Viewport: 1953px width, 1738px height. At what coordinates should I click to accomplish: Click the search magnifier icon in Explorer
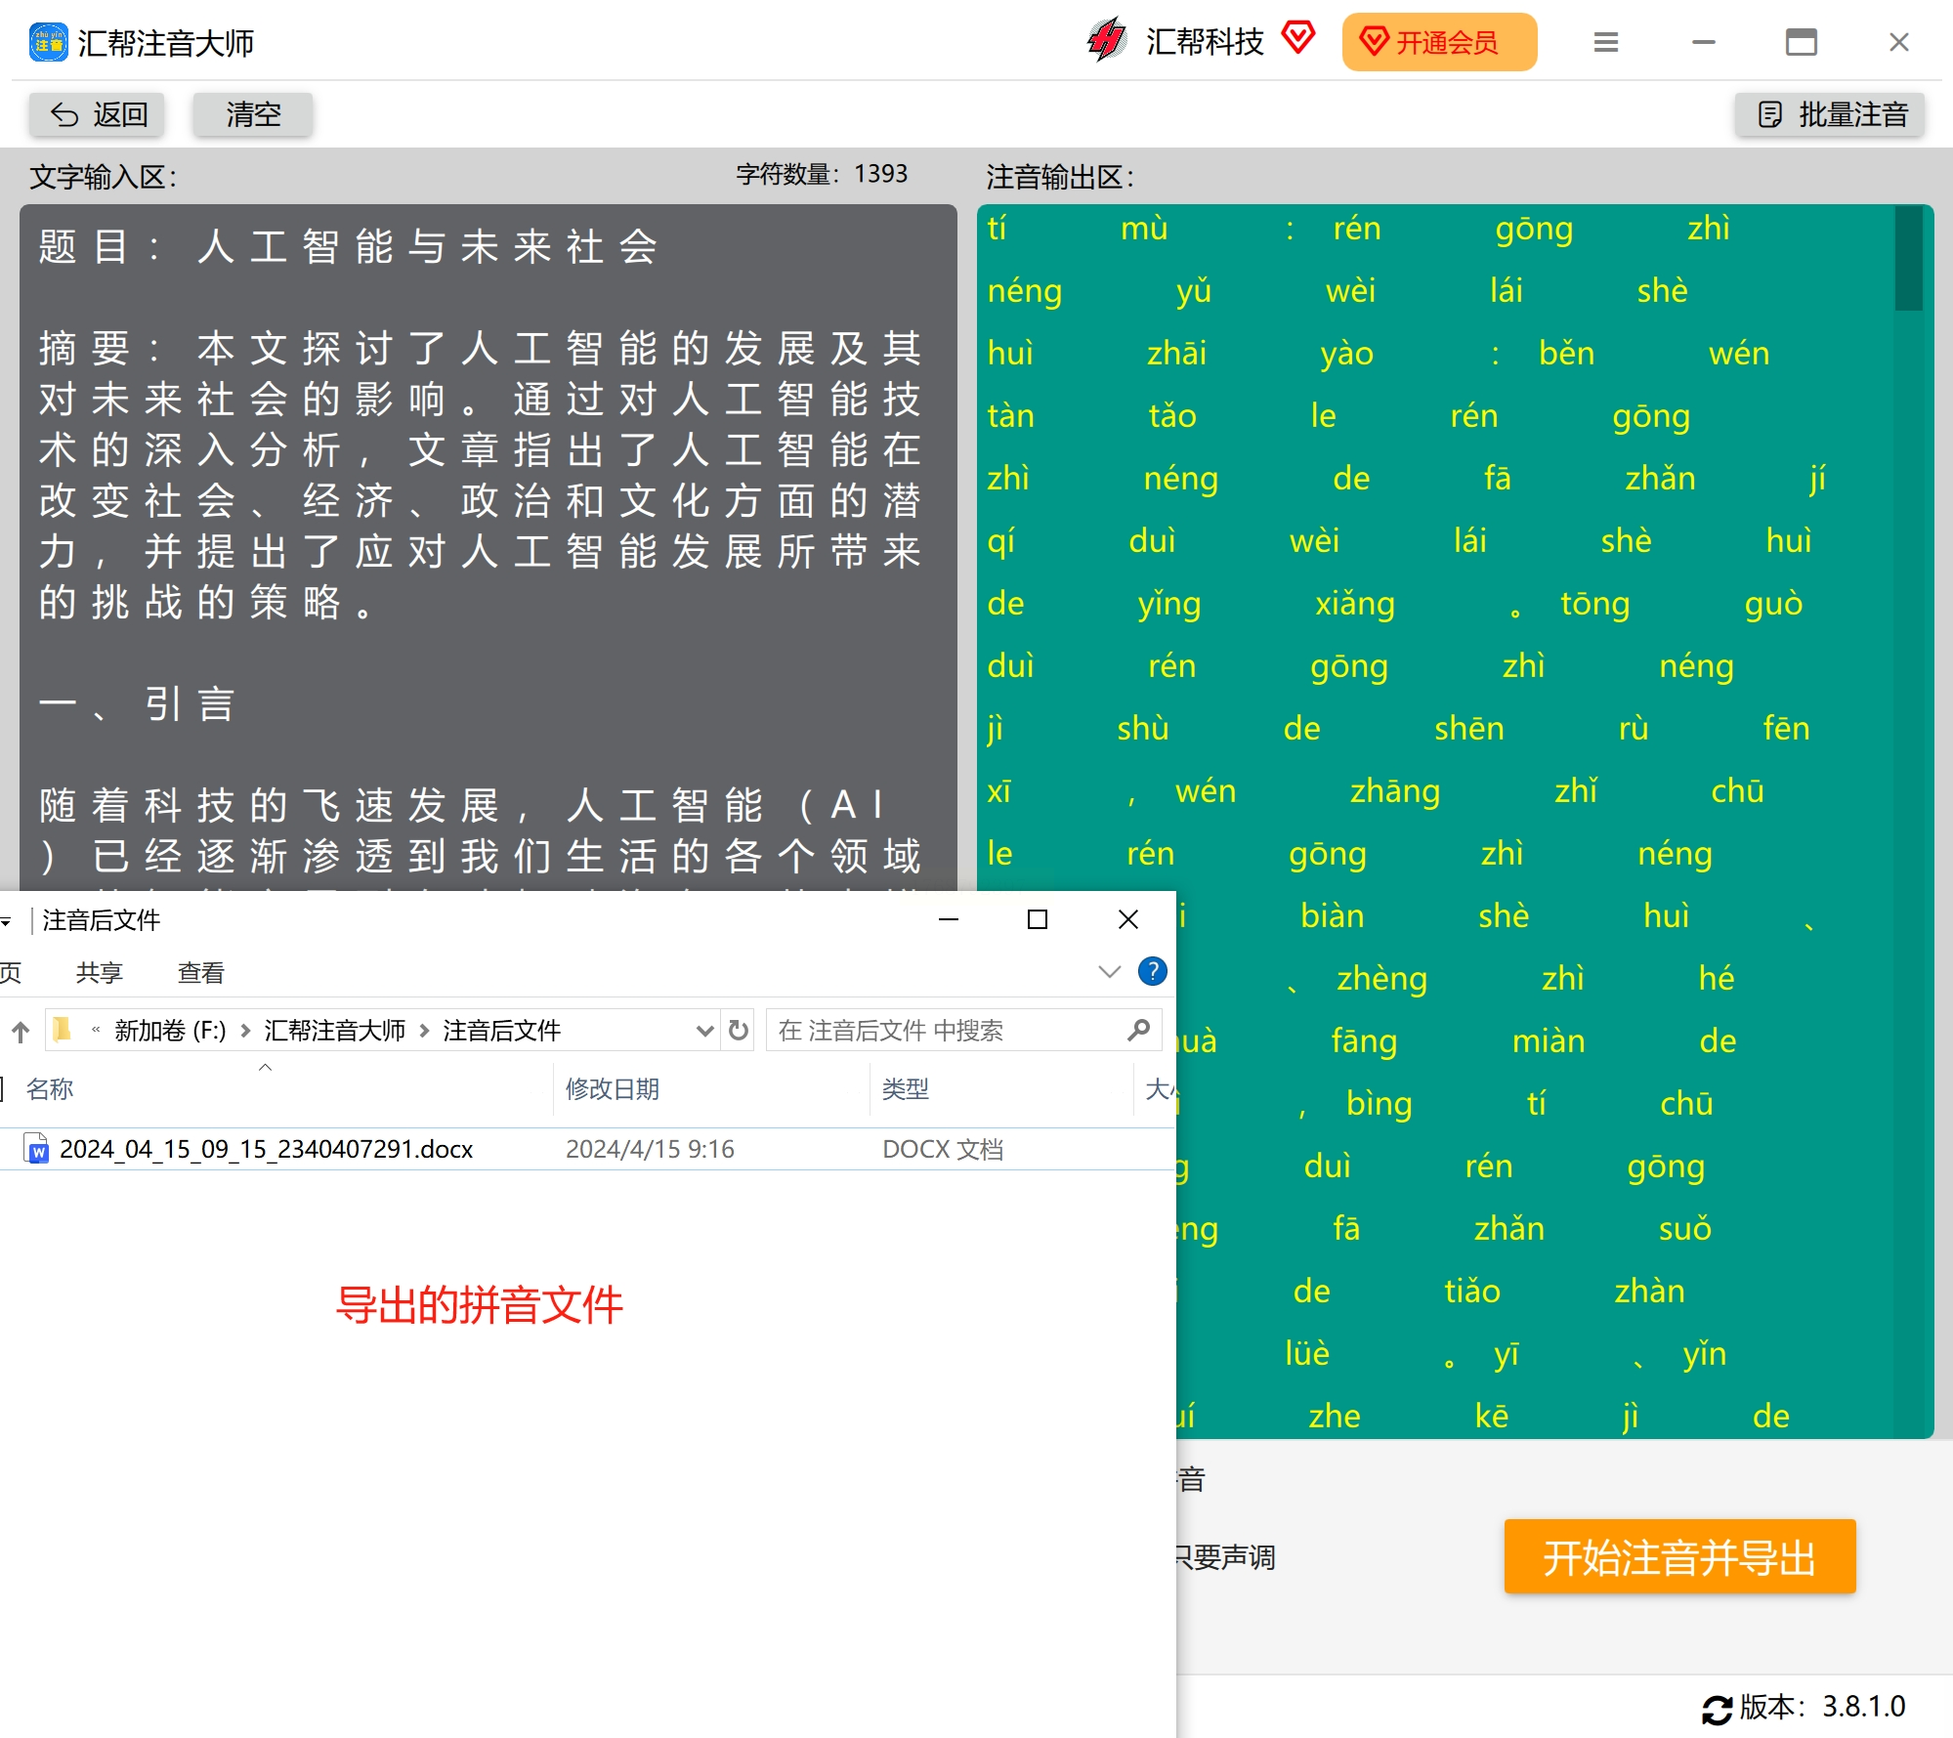[1138, 1030]
